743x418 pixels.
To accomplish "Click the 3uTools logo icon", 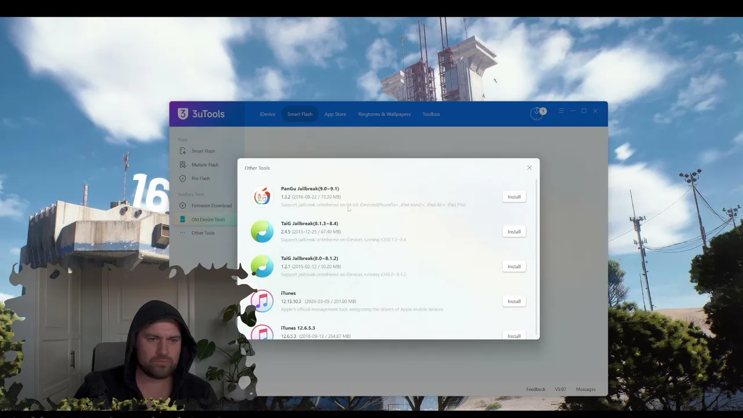I will 183,114.
